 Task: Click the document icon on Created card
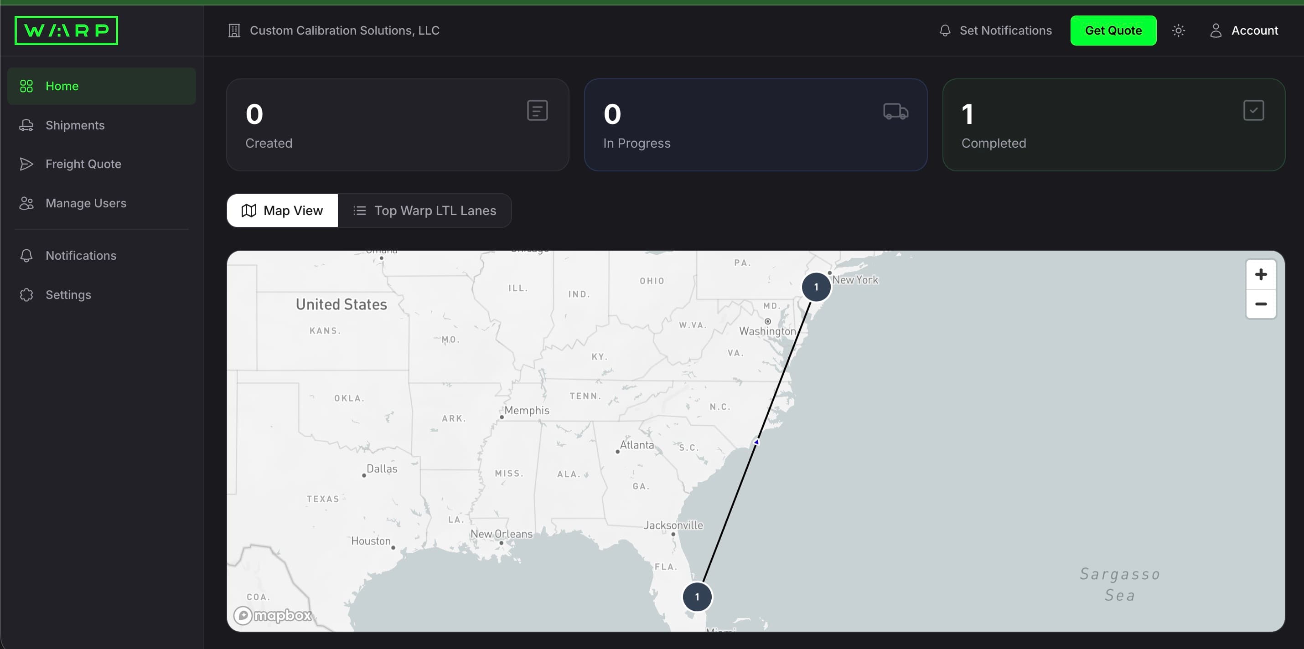537,110
